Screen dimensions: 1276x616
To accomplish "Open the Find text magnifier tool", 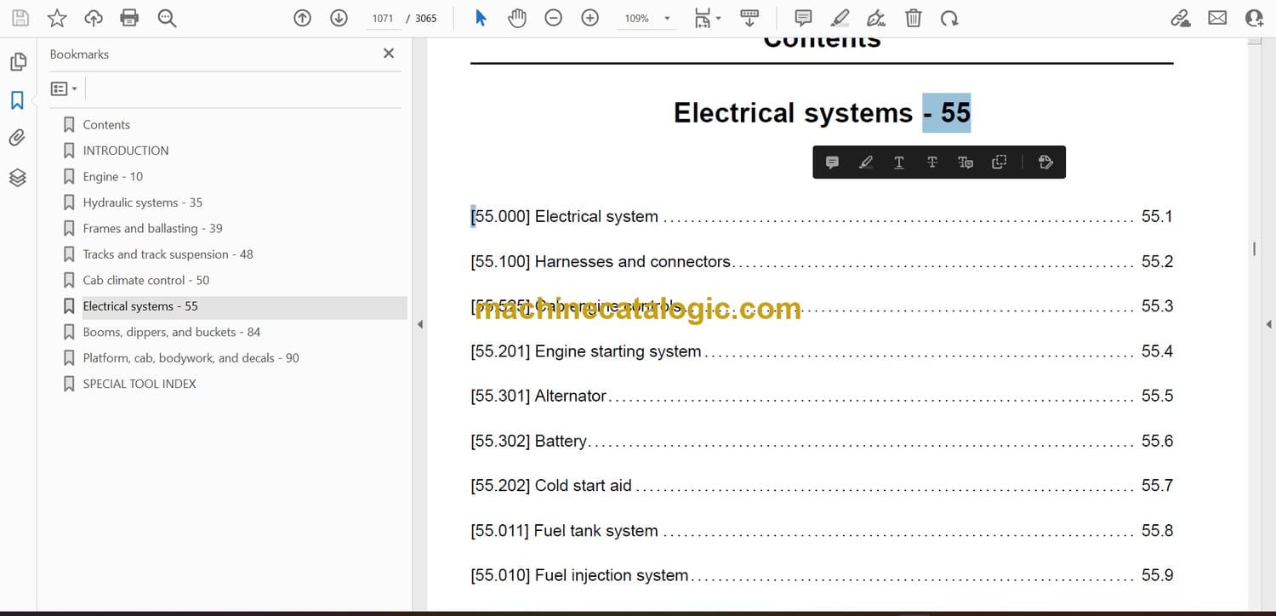I will coord(167,18).
